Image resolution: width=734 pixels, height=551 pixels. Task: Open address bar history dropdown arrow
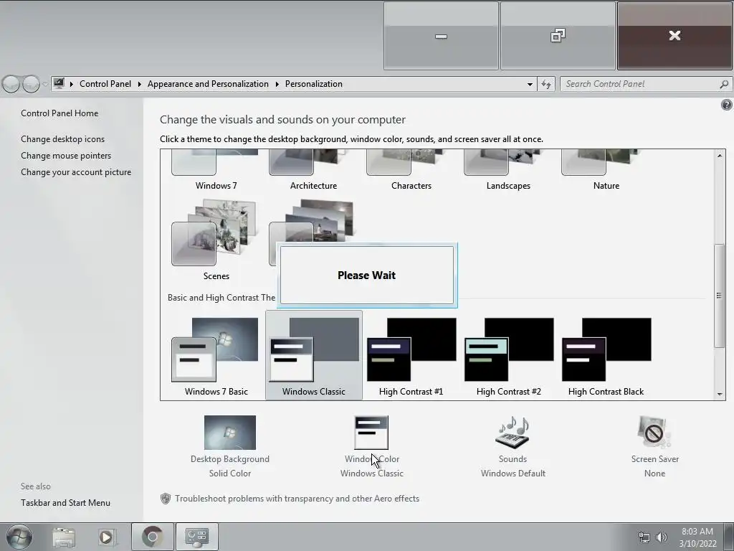pyautogui.click(x=530, y=85)
